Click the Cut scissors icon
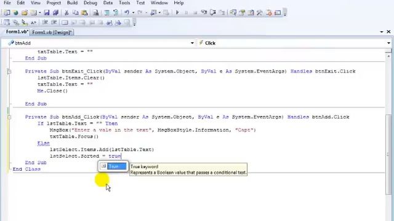The image size is (394, 221). click(66, 12)
